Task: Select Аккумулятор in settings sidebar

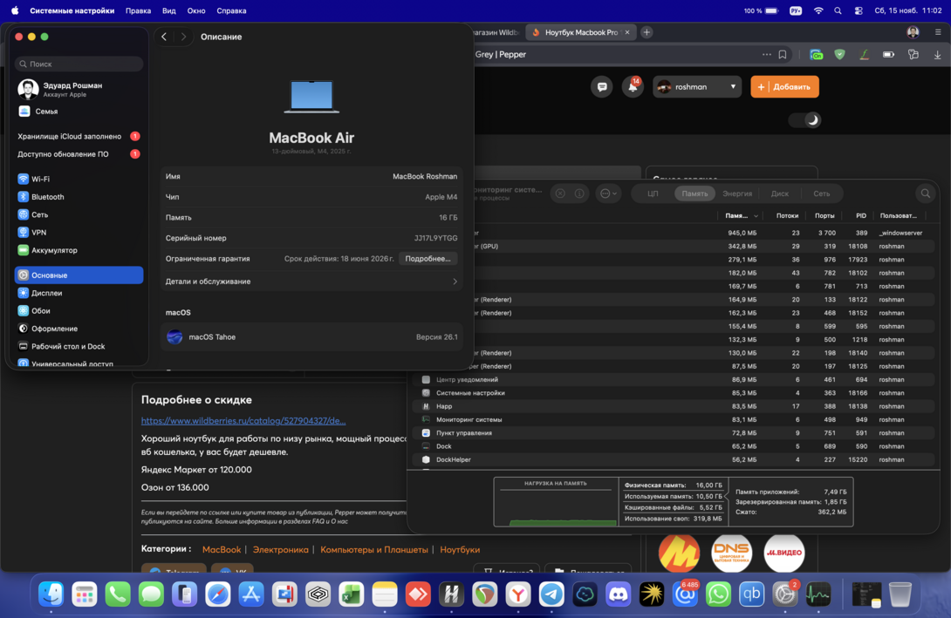Action: [79, 250]
